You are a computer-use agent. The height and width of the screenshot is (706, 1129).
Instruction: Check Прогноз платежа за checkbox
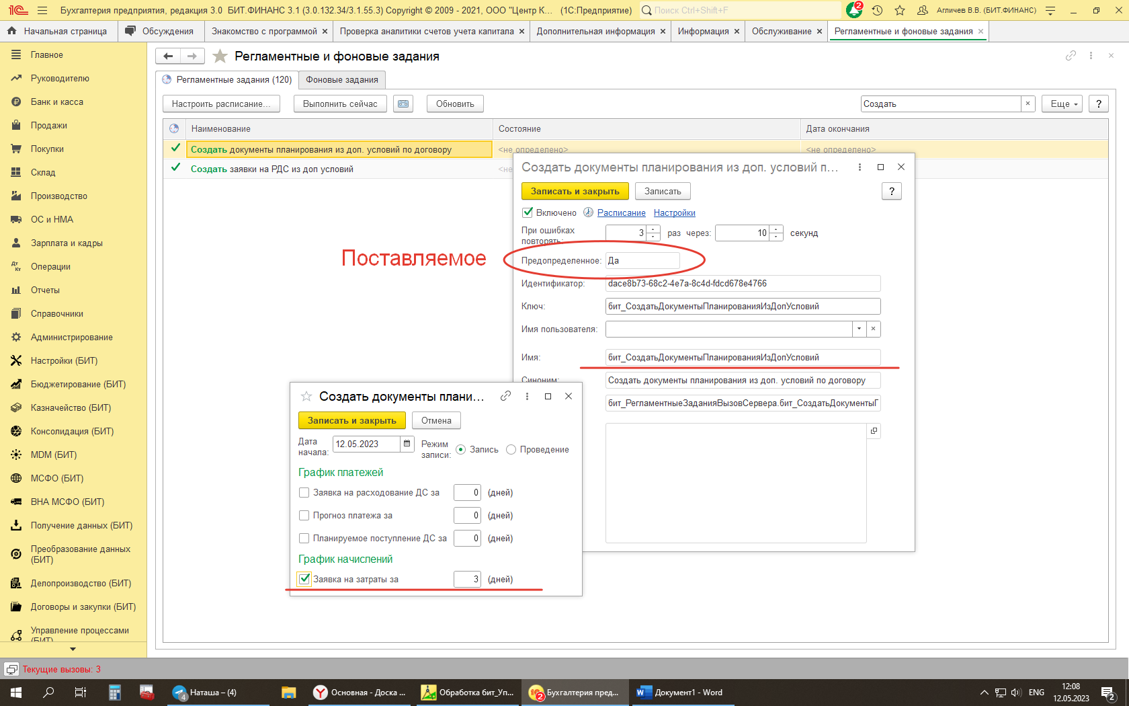pos(304,516)
